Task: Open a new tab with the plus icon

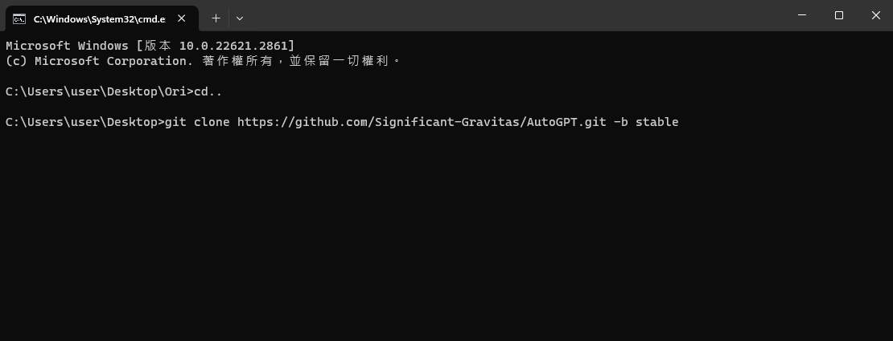Action: tap(216, 18)
